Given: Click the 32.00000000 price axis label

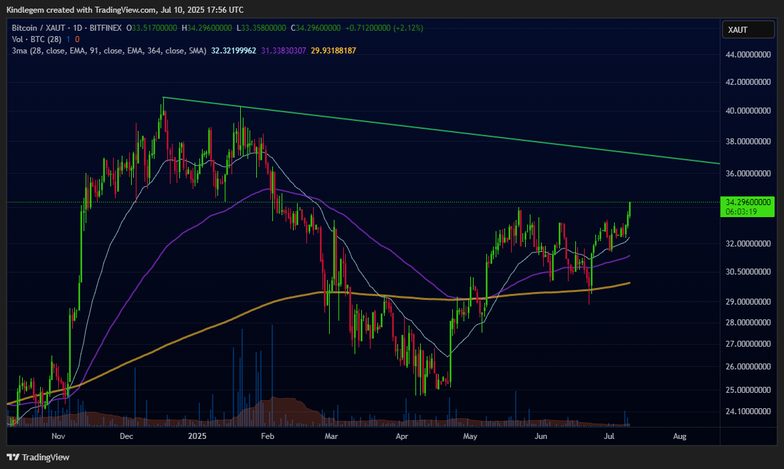Looking at the screenshot, I should click(x=748, y=244).
